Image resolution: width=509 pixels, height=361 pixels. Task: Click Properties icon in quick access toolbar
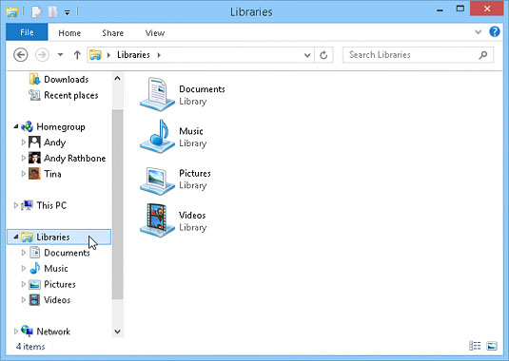click(x=37, y=12)
